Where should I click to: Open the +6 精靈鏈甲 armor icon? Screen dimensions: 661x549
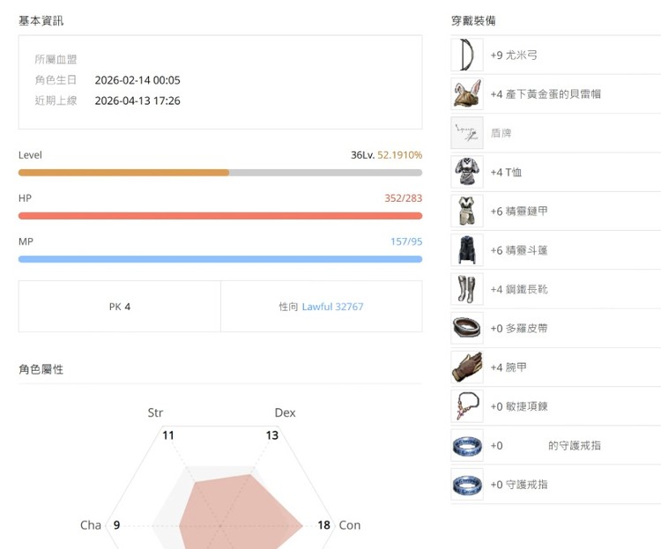pyautogui.click(x=467, y=211)
